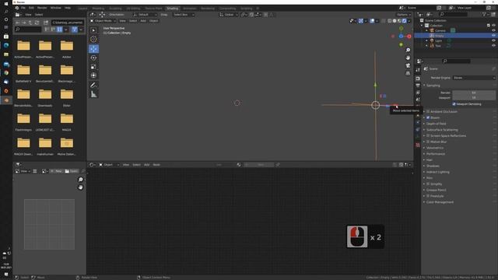Click Open button in image editor

coord(72,171)
